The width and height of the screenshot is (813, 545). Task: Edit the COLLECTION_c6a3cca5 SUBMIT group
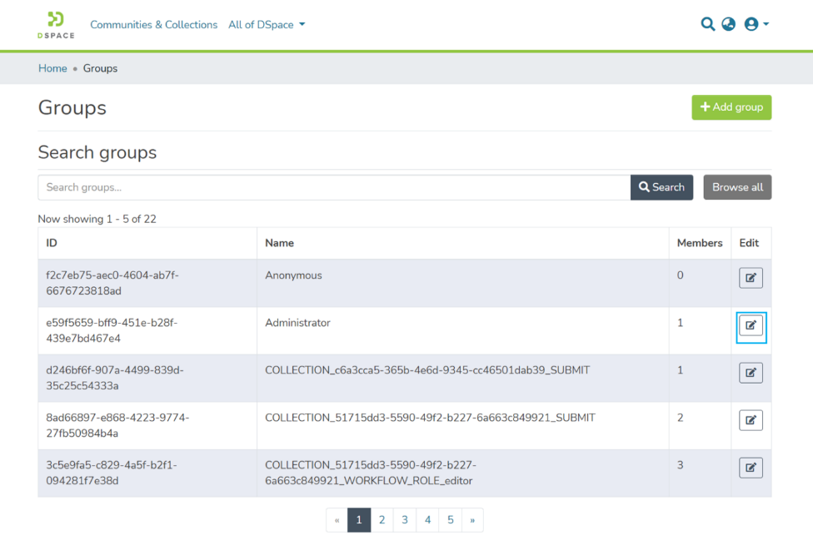coord(751,373)
